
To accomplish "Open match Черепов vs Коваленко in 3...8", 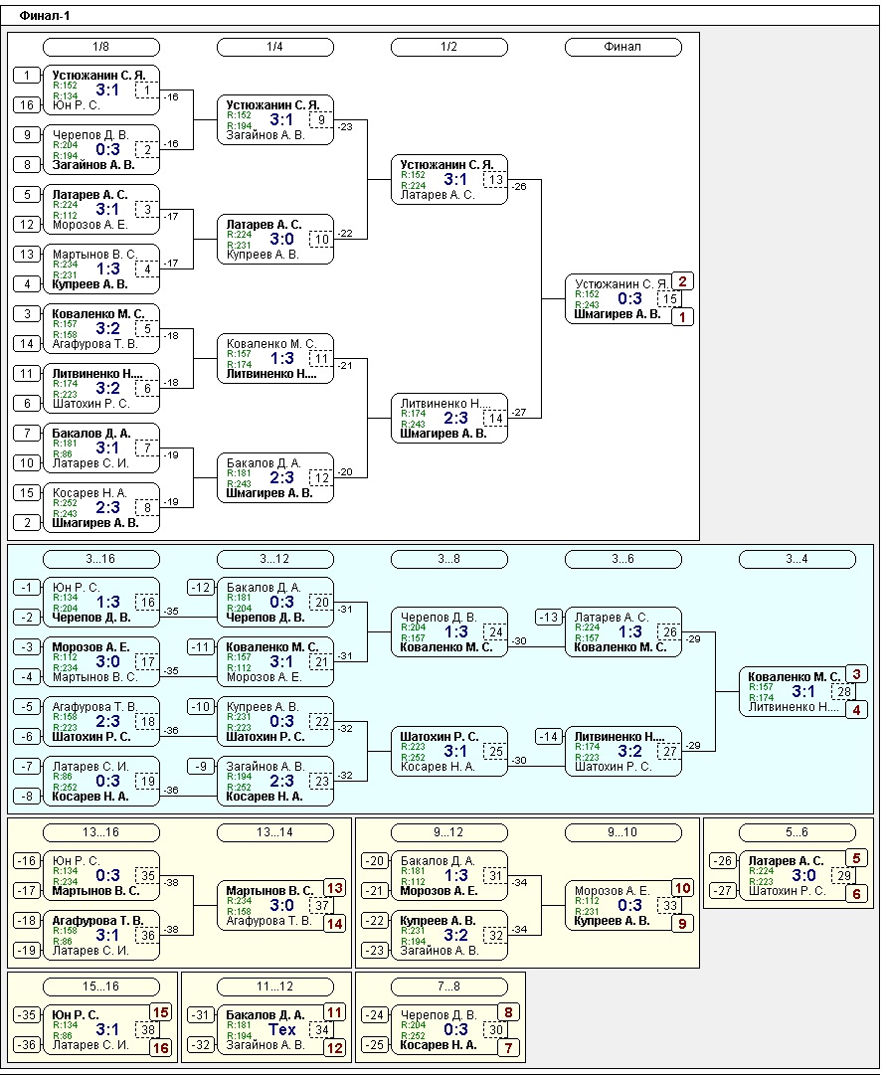I will (449, 632).
